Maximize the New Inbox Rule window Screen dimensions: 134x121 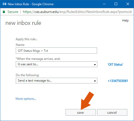click(116, 4)
